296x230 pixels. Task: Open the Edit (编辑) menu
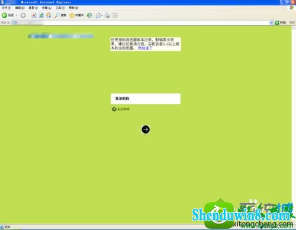[x=20, y=8]
